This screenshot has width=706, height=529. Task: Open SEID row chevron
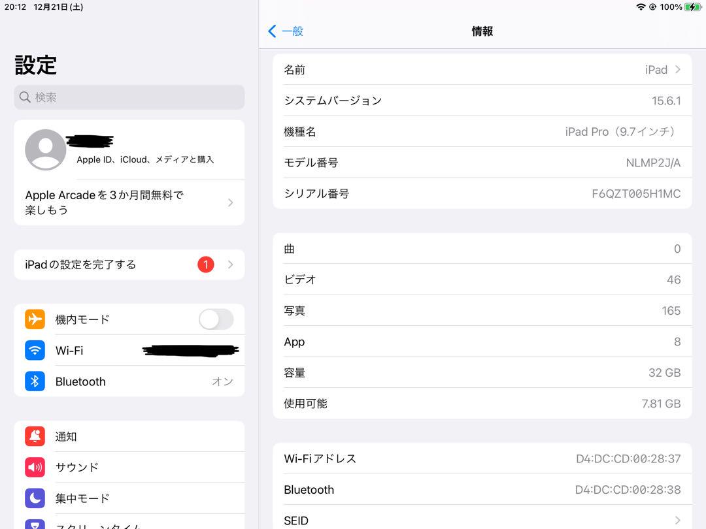pyautogui.click(x=678, y=521)
